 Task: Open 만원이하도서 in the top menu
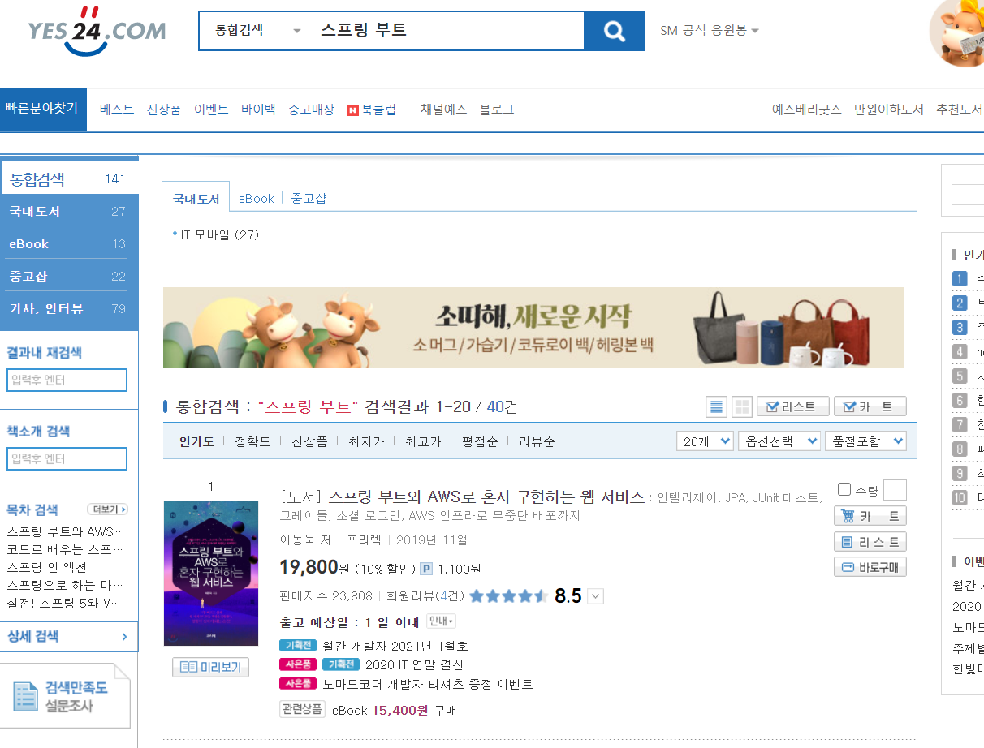coord(889,110)
